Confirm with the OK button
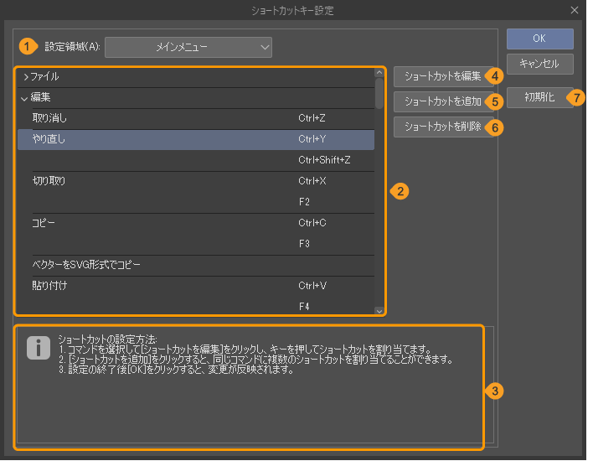This screenshot has width=593, height=461. (x=539, y=39)
